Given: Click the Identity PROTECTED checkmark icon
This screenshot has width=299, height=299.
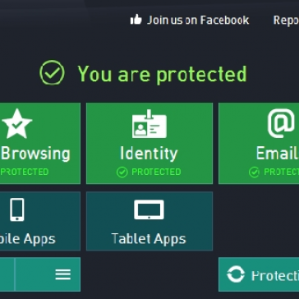Looking at the screenshot, I should coord(122,172).
